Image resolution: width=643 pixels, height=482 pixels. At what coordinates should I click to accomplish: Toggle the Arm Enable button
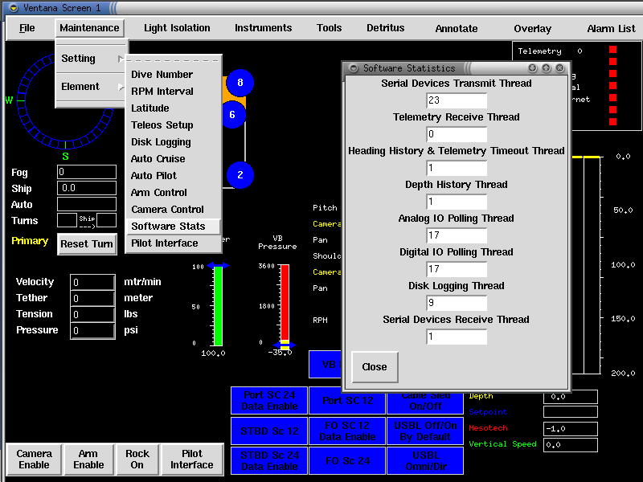pyautogui.click(x=88, y=460)
